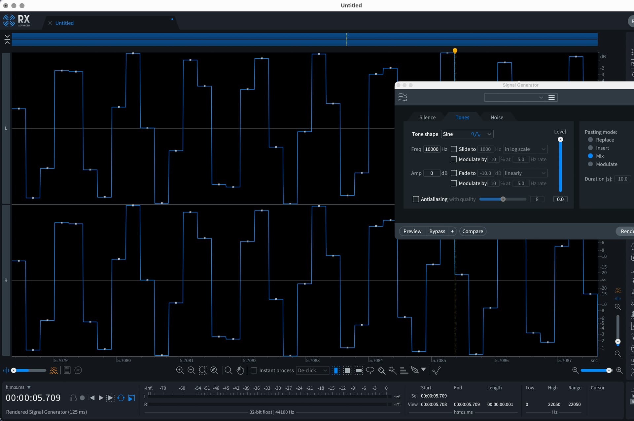Activate the Grab hand tool
Screen dimensions: 634x421
240,370
